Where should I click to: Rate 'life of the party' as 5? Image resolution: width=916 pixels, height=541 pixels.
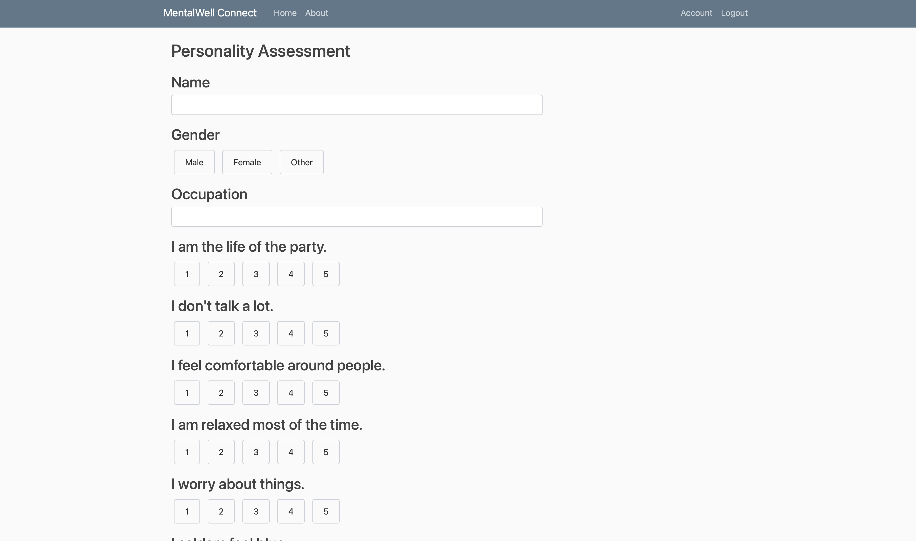(326, 274)
